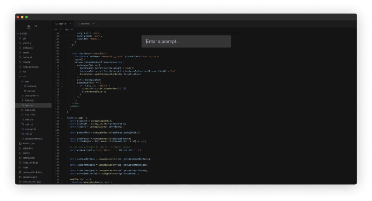Close the index.tsx editor tab
The height and width of the screenshot is (201, 372).
coord(93,23)
